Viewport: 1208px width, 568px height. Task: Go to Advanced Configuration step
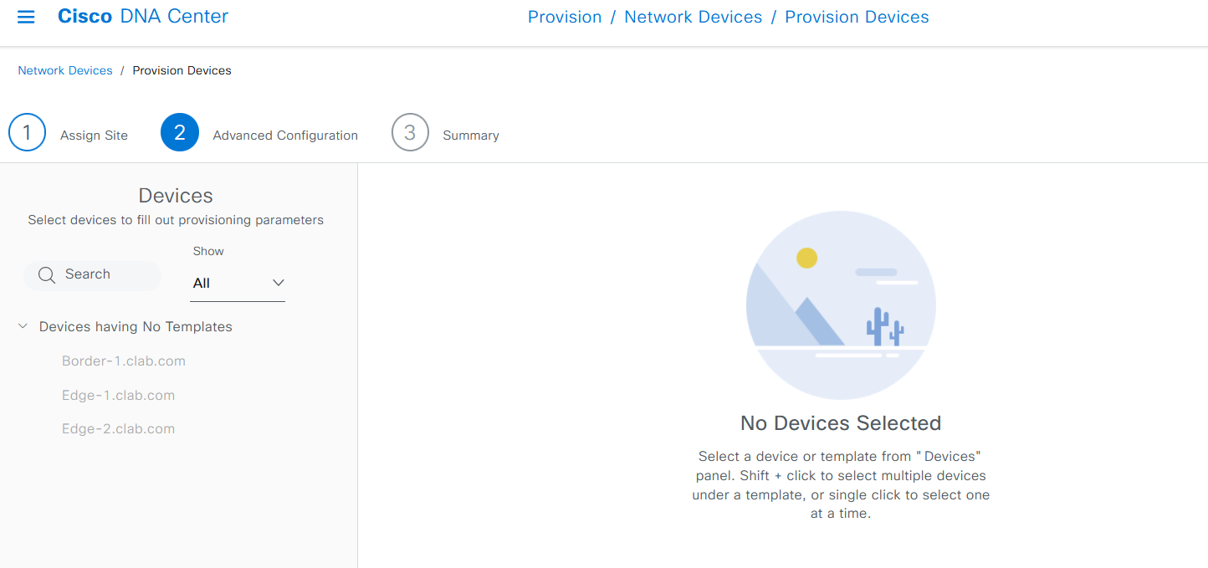(x=285, y=136)
